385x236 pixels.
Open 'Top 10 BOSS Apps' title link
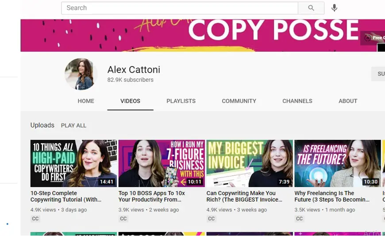[x=152, y=196]
